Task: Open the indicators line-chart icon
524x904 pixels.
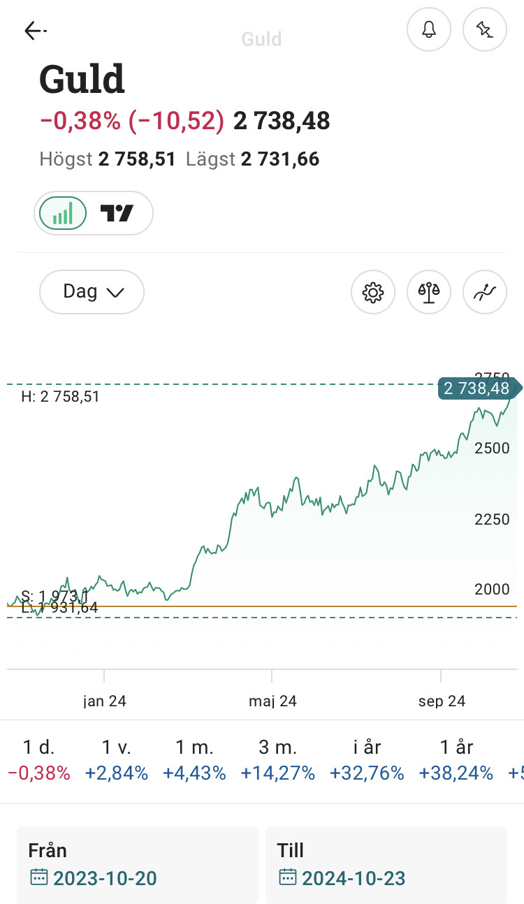Action: coord(484,292)
